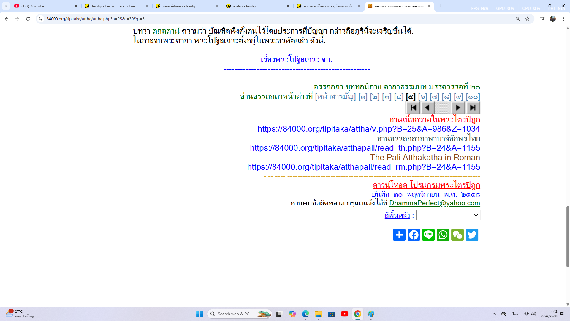The height and width of the screenshot is (321, 570).
Task: Close the ศาสนา - Pantip tab
Action: pos(288,6)
